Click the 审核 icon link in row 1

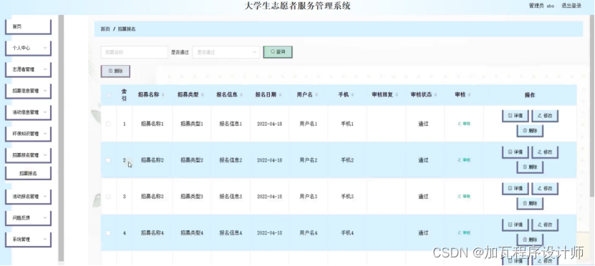tap(464, 124)
